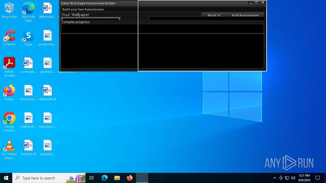
Task: Open Google Chrome desktop shortcut
Action: 9,122
